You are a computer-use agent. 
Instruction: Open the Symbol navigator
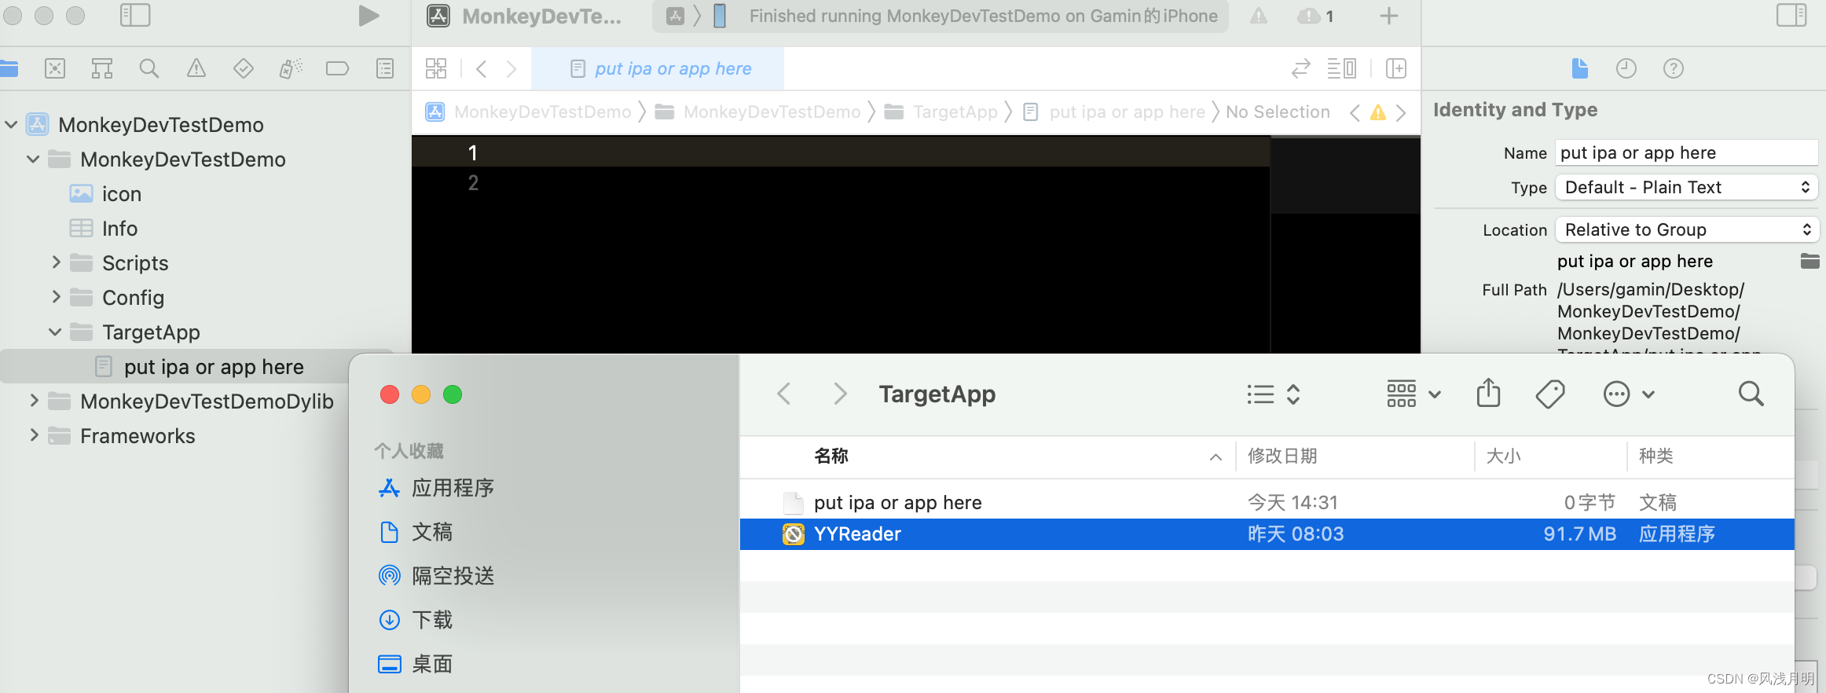point(102,68)
